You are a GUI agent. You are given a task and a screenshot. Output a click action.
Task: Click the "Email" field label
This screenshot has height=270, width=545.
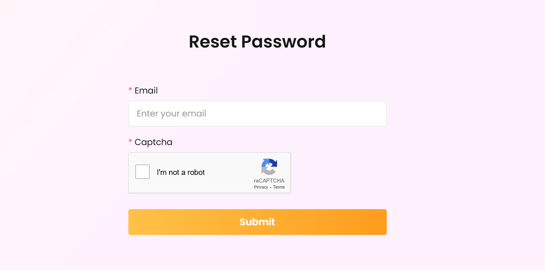(x=146, y=91)
